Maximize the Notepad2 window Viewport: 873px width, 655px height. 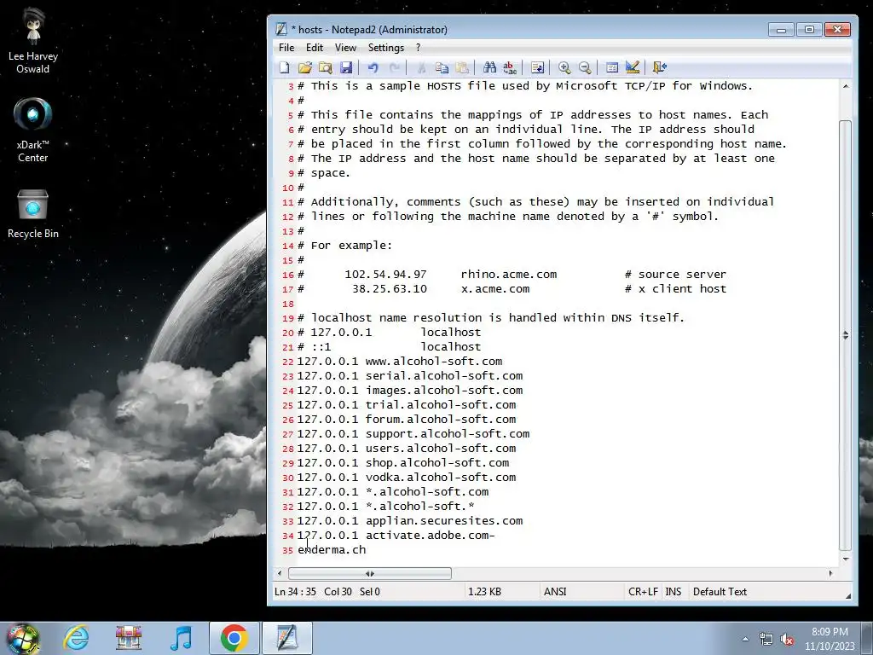809,30
